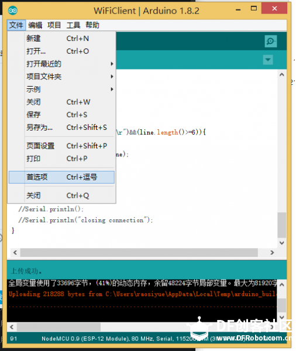Open the 帮助 menu
The width and height of the screenshot is (296, 351).
(x=92, y=25)
